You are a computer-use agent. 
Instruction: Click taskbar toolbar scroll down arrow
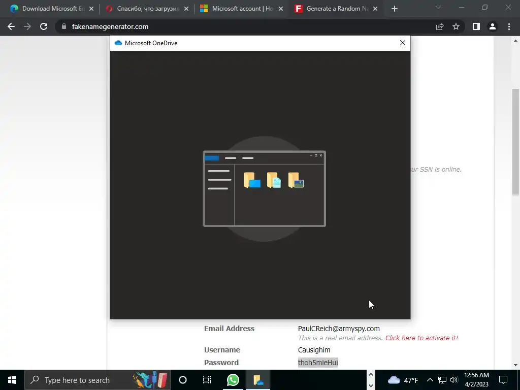coord(371,386)
